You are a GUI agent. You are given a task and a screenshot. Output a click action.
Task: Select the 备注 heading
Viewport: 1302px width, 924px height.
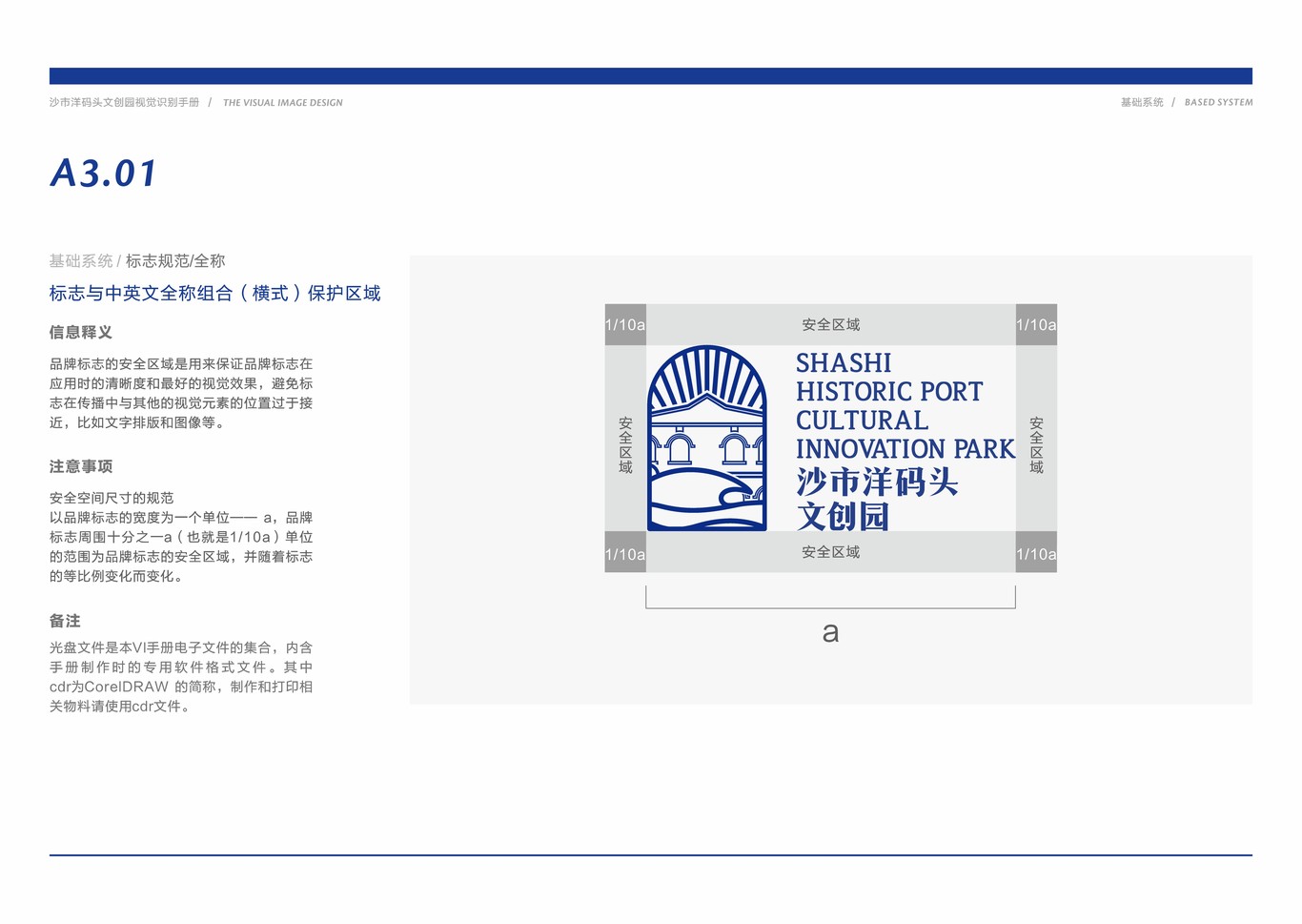[65, 621]
